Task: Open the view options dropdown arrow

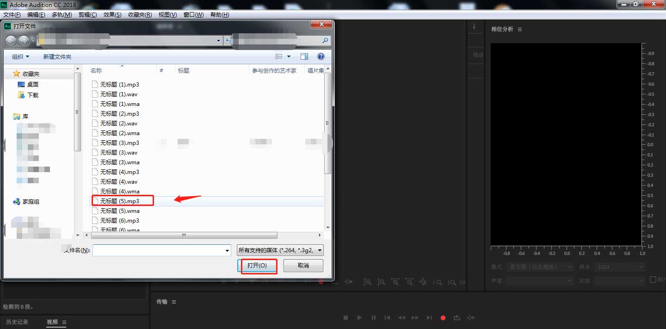Action: coord(289,56)
